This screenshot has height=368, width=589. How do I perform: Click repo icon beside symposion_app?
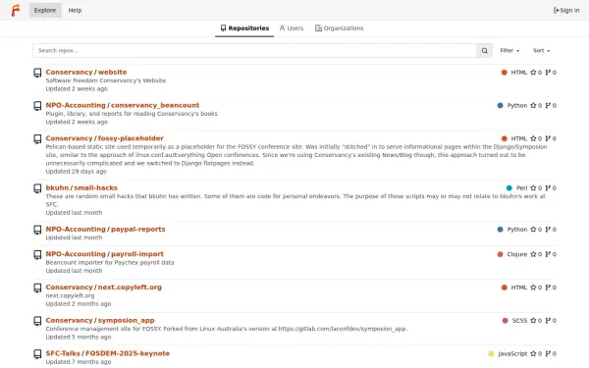[37, 320]
